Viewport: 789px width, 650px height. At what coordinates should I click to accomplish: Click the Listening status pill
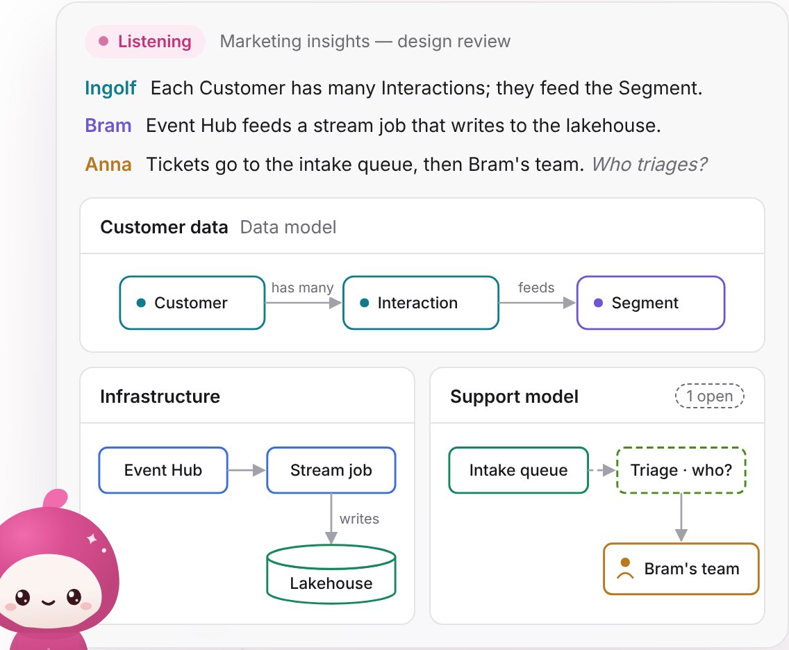pyautogui.click(x=145, y=41)
